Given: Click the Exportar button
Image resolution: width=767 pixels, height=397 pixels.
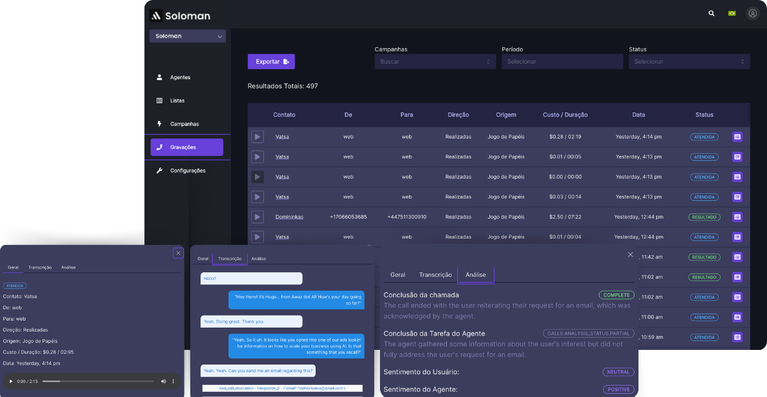Looking at the screenshot, I should click(x=271, y=62).
